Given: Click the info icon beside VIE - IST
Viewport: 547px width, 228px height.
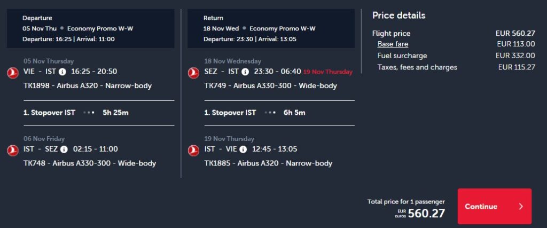Looking at the screenshot, I should (63, 72).
